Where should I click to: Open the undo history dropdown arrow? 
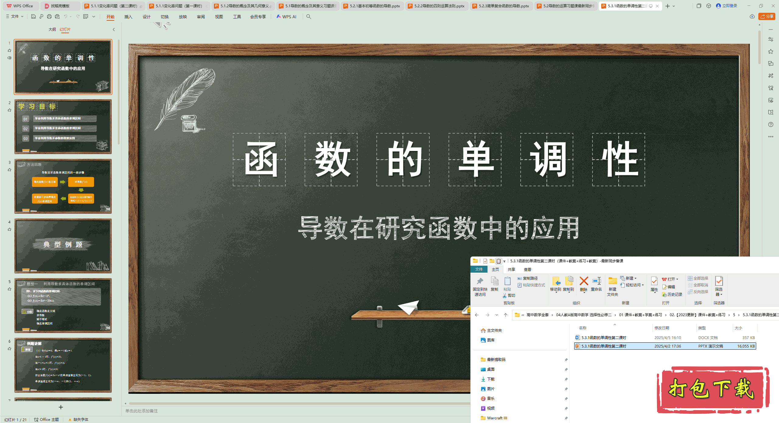click(x=71, y=16)
